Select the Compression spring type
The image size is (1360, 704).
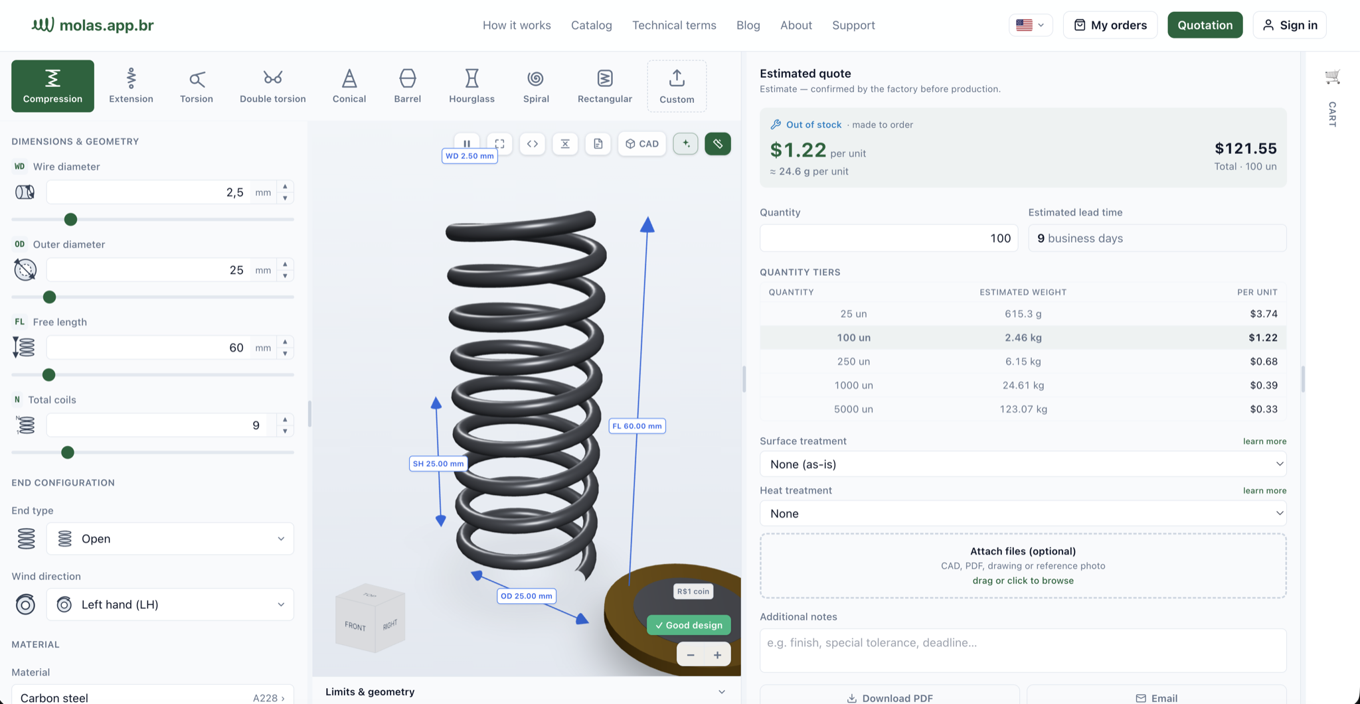tap(52, 86)
